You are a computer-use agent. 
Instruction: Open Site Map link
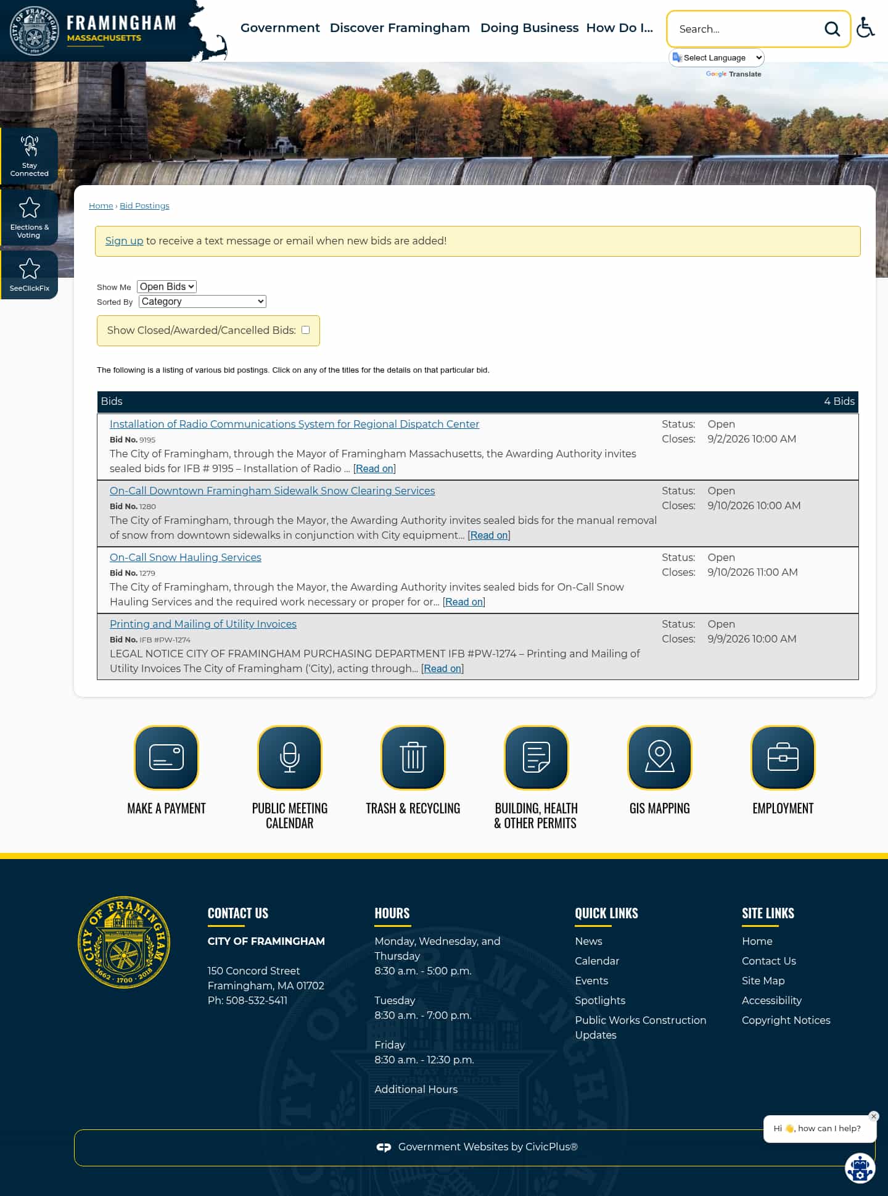[x=763, y=981]
